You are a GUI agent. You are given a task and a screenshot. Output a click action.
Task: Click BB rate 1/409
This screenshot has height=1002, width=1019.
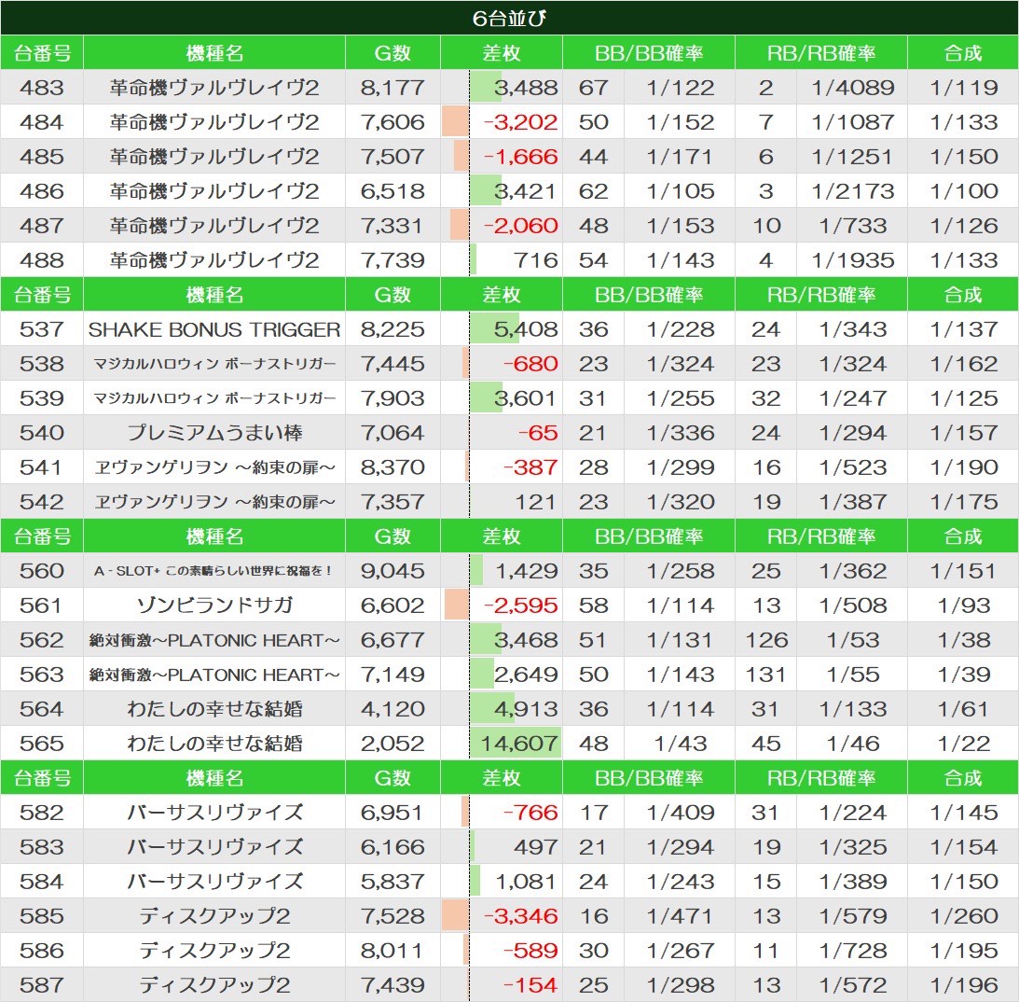pyautogui.click(x=680, y=812)
